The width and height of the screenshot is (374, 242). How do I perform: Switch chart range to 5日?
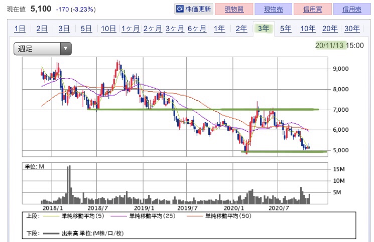[x=86, y=29]
